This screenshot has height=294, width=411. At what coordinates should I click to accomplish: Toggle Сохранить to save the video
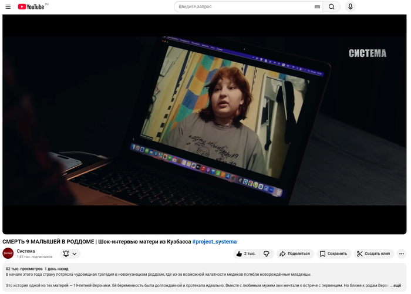point(334,254)
